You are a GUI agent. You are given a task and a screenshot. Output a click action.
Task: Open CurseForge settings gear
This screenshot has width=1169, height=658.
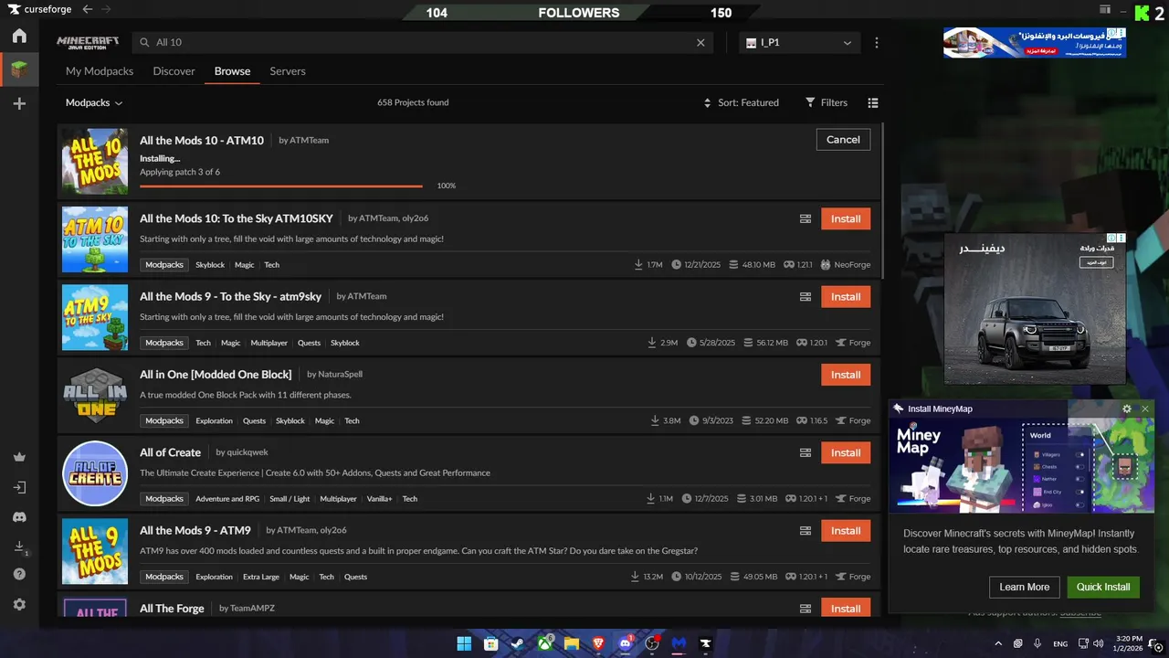click(19, 605)
